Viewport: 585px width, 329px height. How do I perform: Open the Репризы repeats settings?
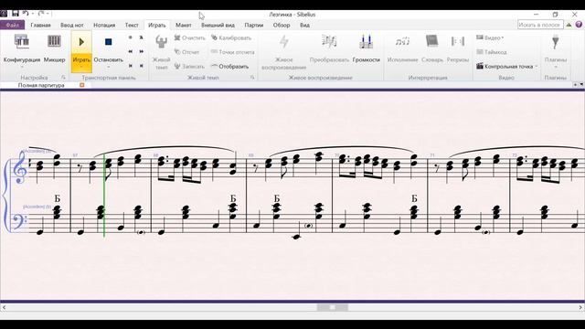pyautogui.click(x=458, y=42)
